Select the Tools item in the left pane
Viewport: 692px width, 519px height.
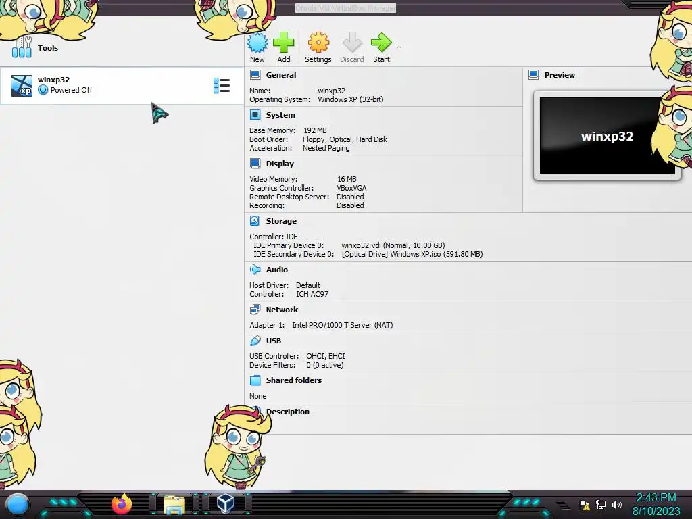coord(122,48)
